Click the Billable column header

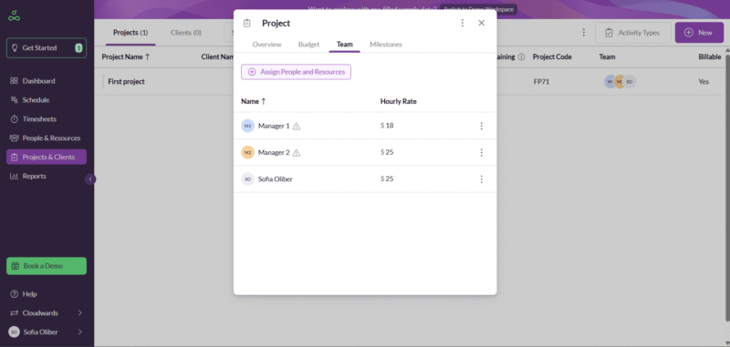coord(710,56)
